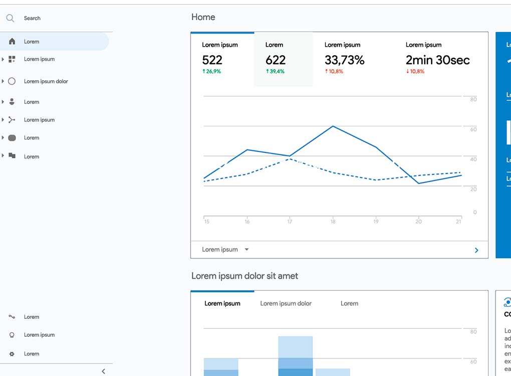511x376 pixels.
Task: Select the Lorem 622 metric tab
Action: coord(283,59)
